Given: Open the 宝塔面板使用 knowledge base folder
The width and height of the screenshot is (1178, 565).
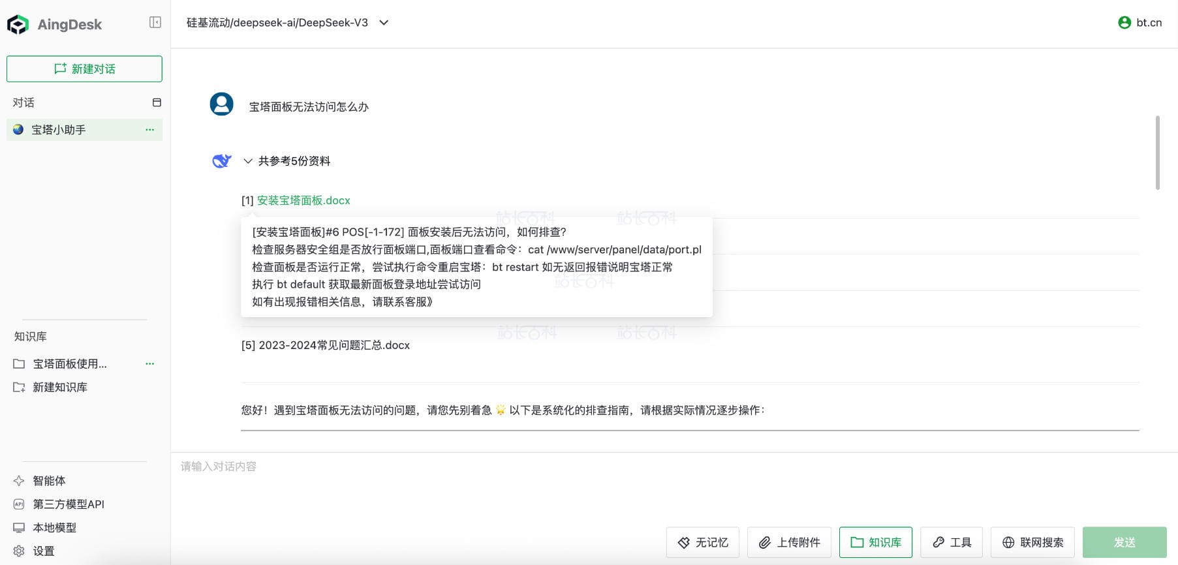Looking at the screenshot, I should tap(70, 363).
